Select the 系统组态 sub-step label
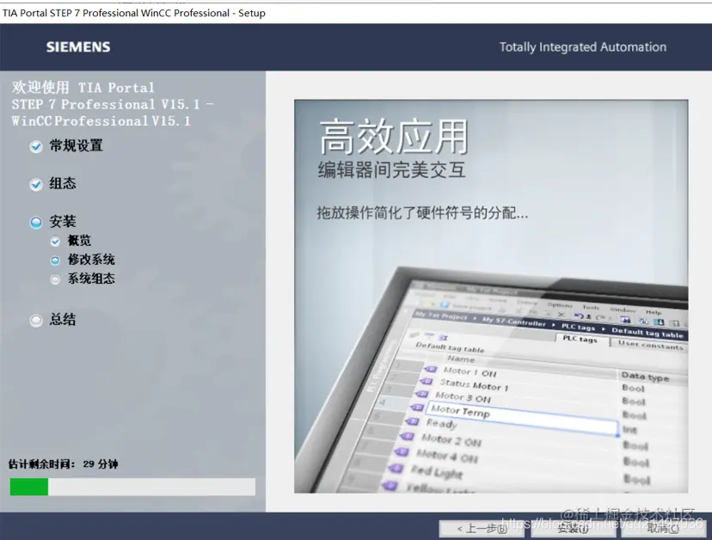This screenshot has height=540, width=712. point(91,279)
